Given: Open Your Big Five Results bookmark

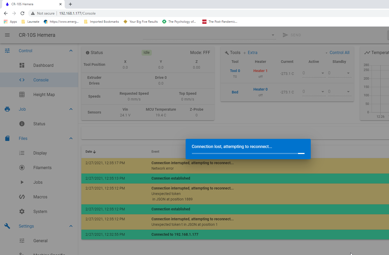Looking at the screenshot, I should tap(141, 22).
